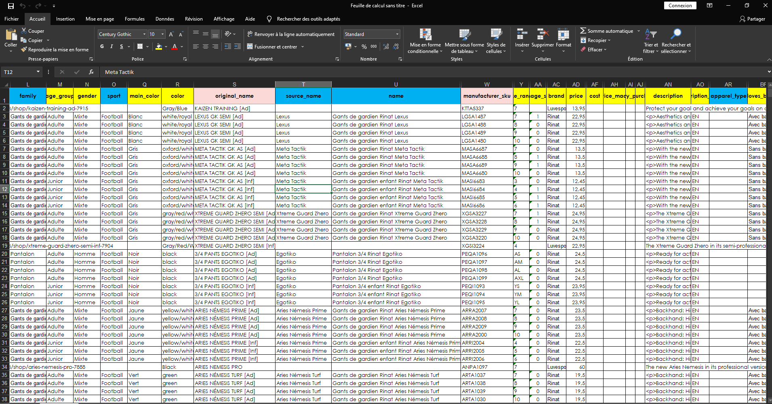
Task: Toggle bold (G) formatting
Action: click(102, 47)
